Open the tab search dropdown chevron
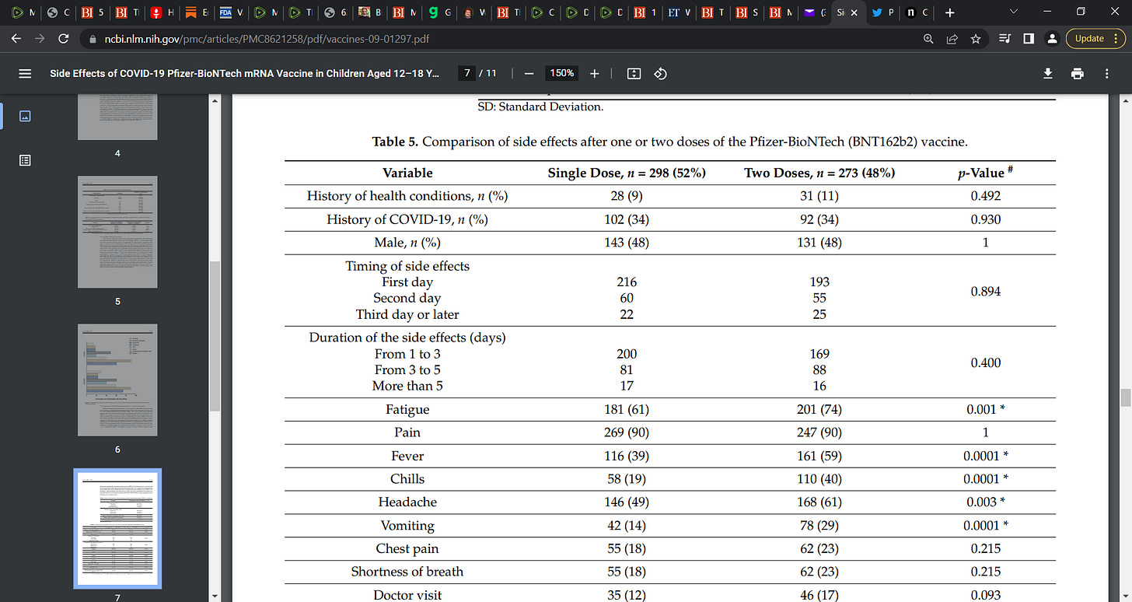This screenshot has width=1132, height=602. tap(1013, 12)
